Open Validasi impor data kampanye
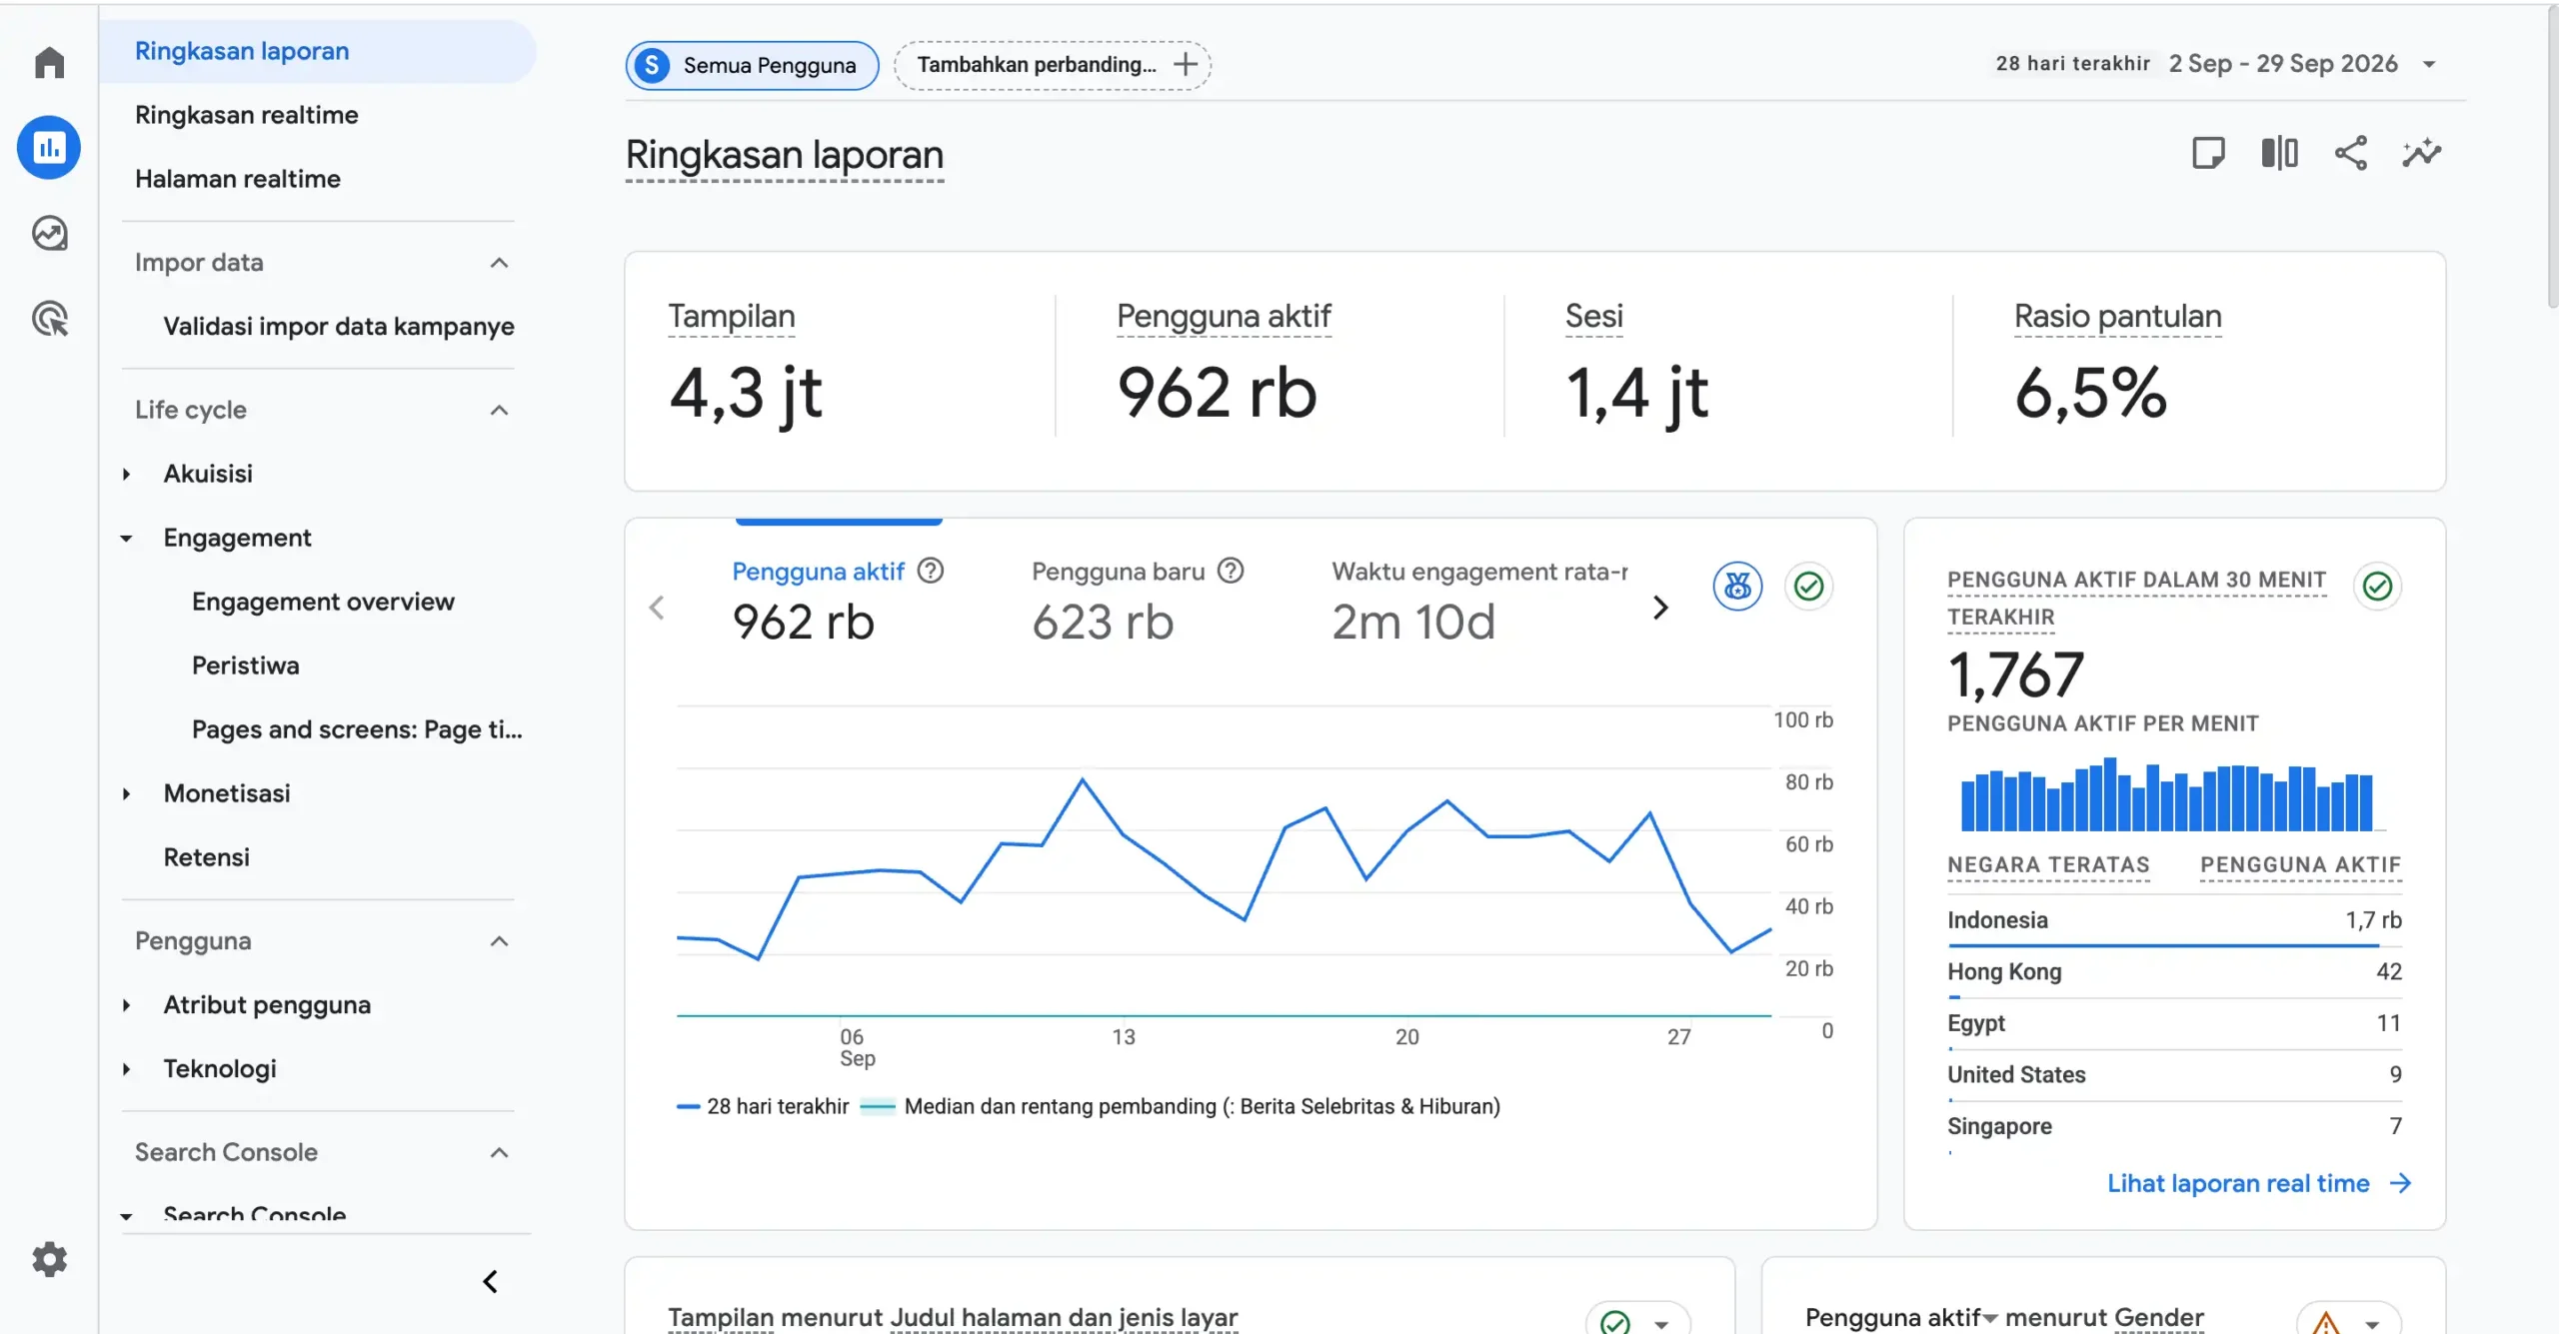2559x1334 pixels. tap(338, 326)
